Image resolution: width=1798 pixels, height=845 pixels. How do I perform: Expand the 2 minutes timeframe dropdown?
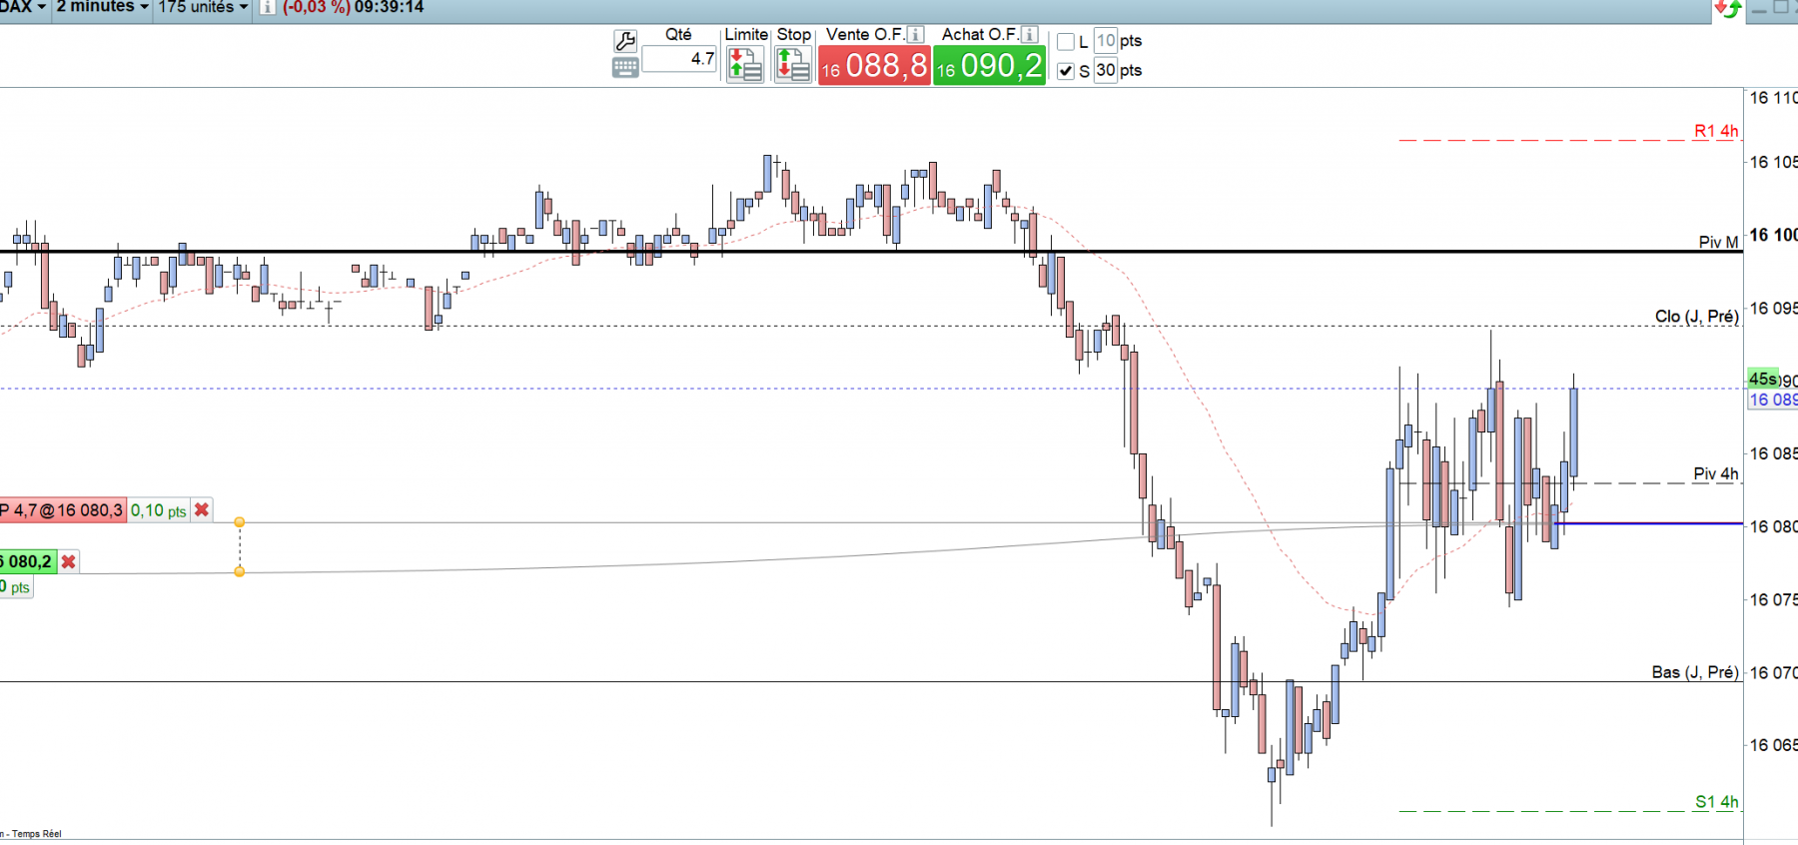(x=103, y=7)
